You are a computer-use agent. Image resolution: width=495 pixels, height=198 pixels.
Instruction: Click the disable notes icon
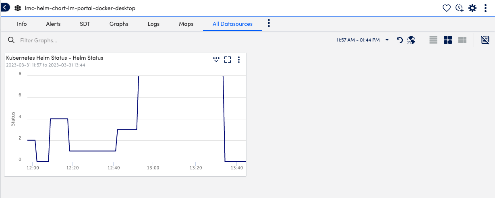(485, 40)
